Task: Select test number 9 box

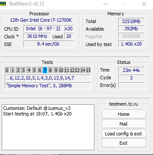Action: [x=56, y=70]
